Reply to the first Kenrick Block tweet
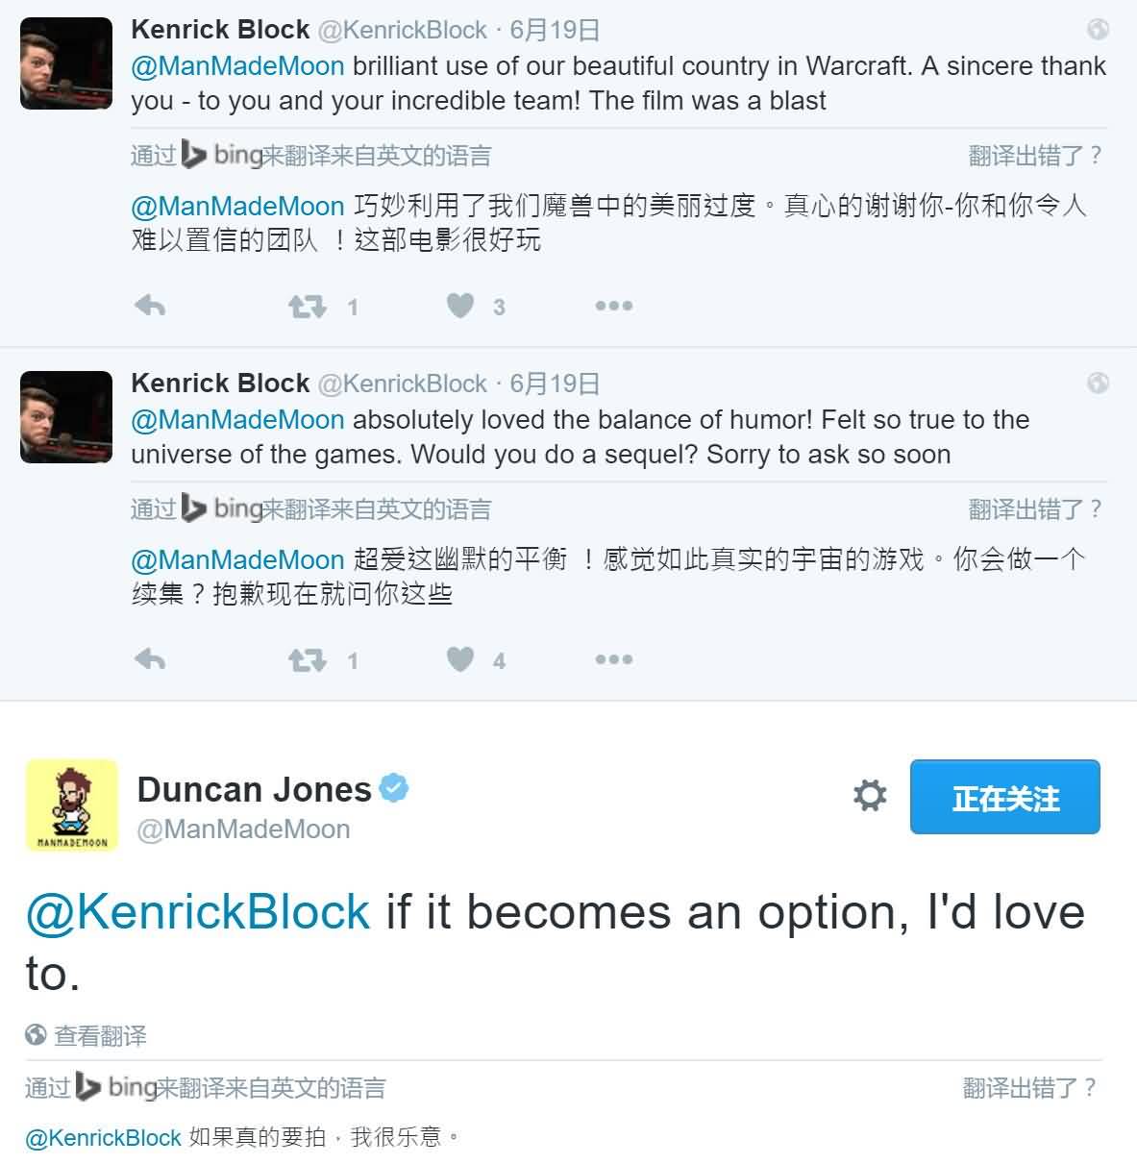The image size is (1137, 1164). click(x=150, y=306)
